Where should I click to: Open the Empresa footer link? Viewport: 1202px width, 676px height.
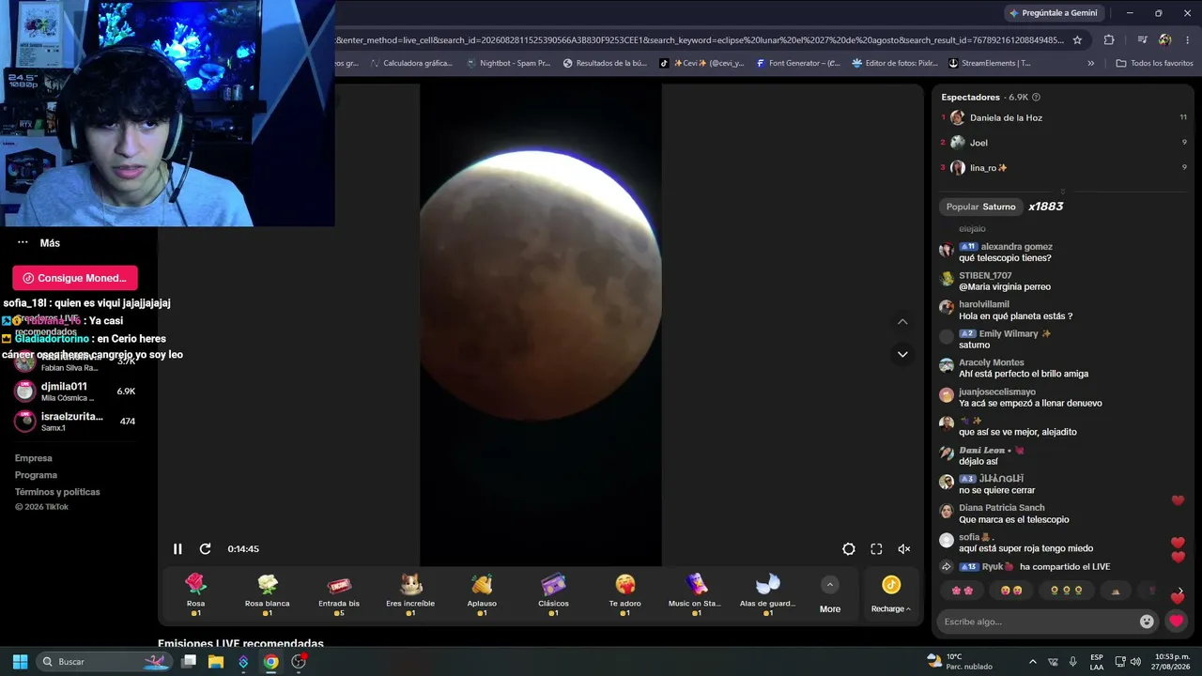[34, 458]
